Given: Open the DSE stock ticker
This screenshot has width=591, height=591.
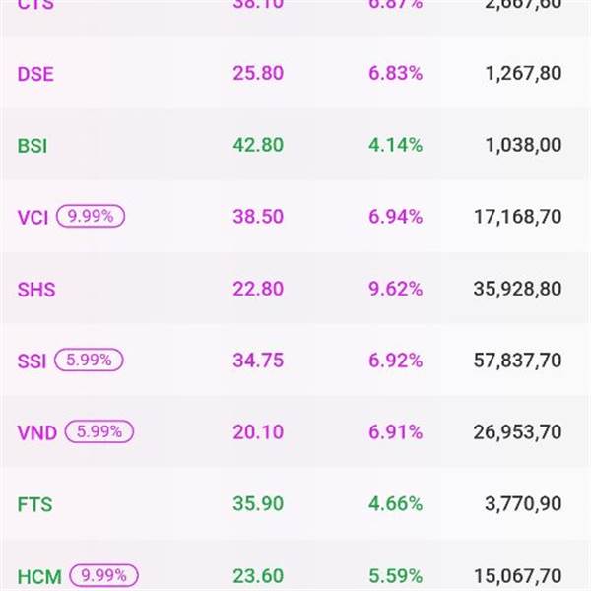Looking at the screenshot, I should [36, 73].
